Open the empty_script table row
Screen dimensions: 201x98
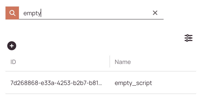click(x=101, y=82)
